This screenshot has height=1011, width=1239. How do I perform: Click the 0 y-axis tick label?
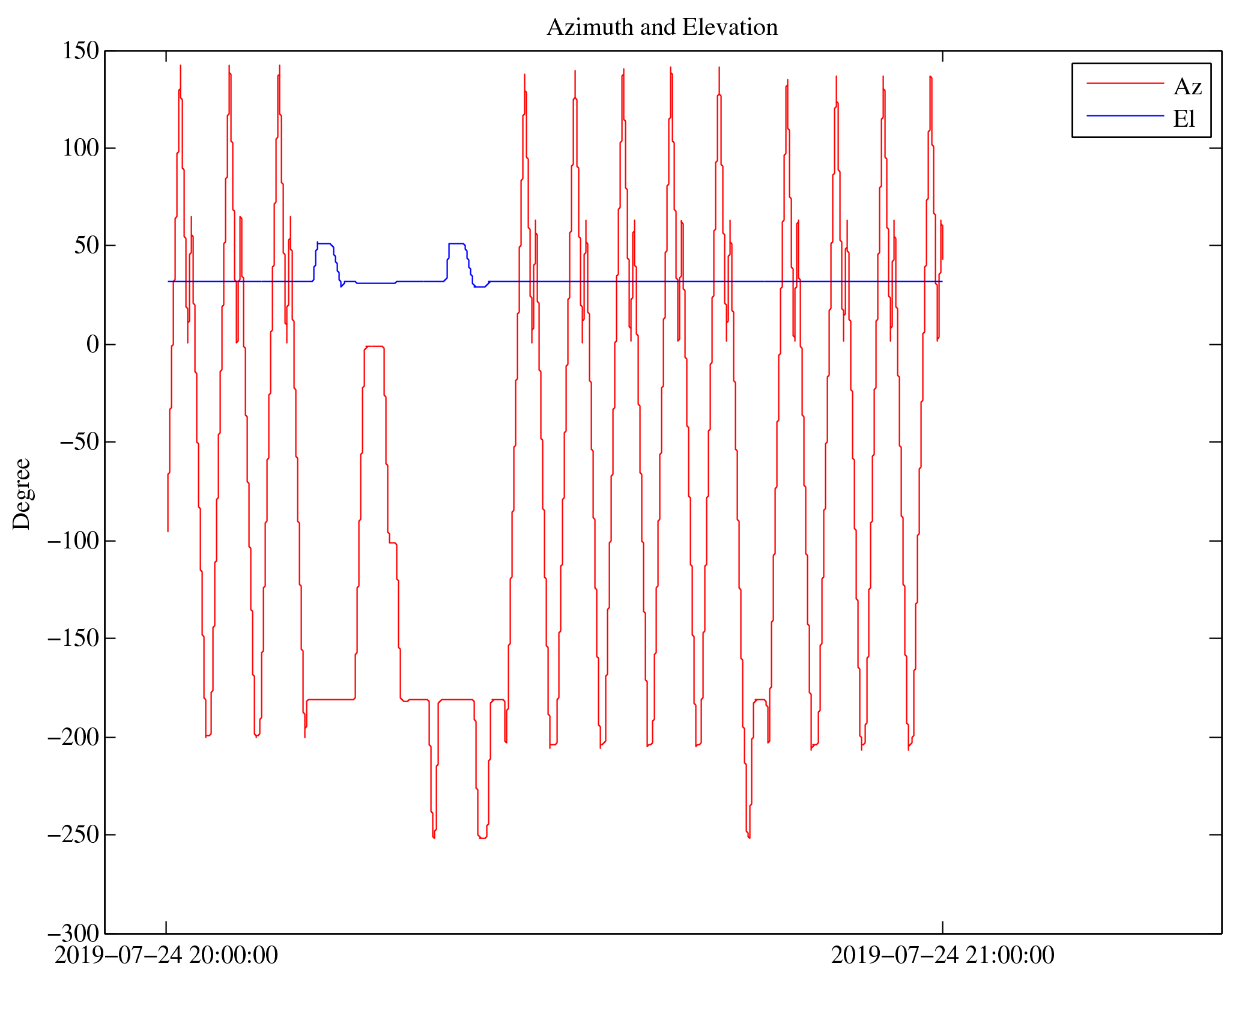[x=92, y=345]
